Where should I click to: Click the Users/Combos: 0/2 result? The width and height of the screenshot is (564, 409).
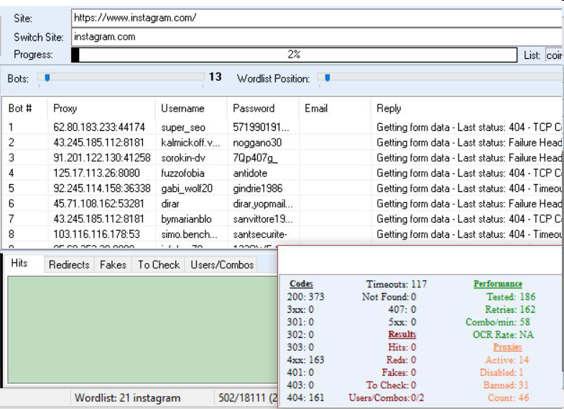(387, 397)
